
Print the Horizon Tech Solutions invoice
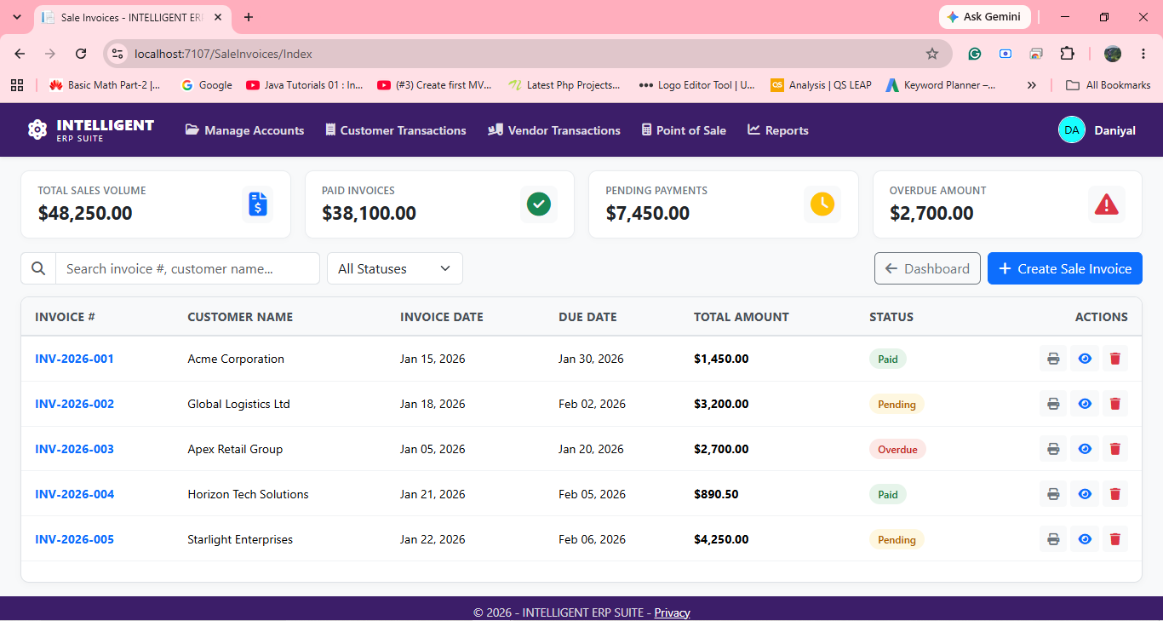tap(1053, 494)
